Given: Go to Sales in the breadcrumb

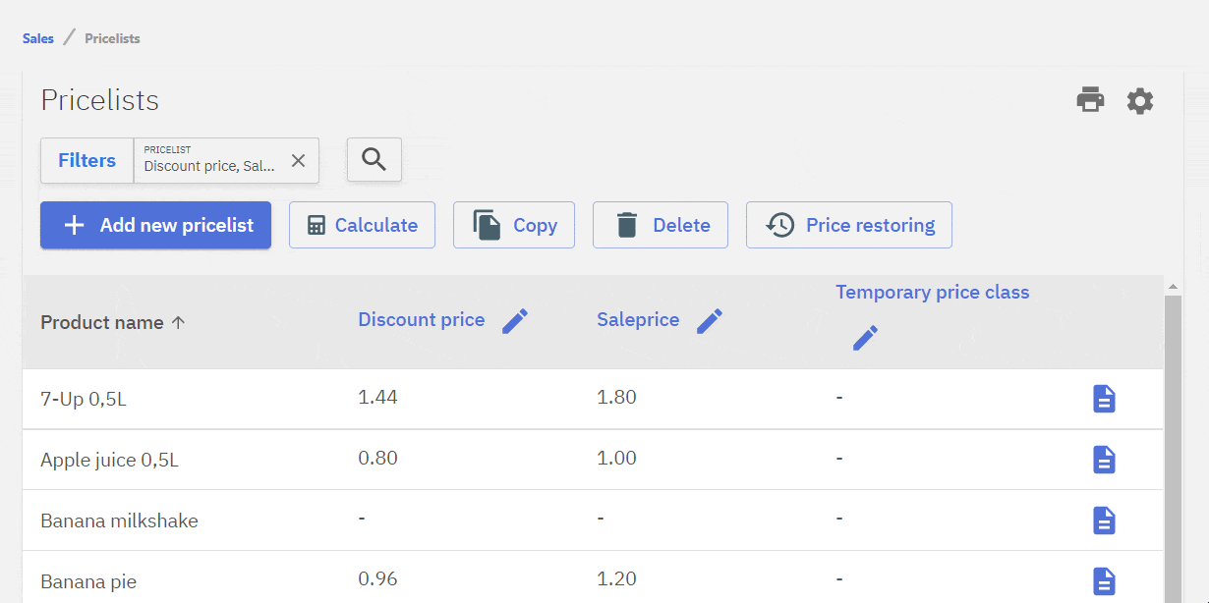Looking at the screenshot, I should click(38, 39).
